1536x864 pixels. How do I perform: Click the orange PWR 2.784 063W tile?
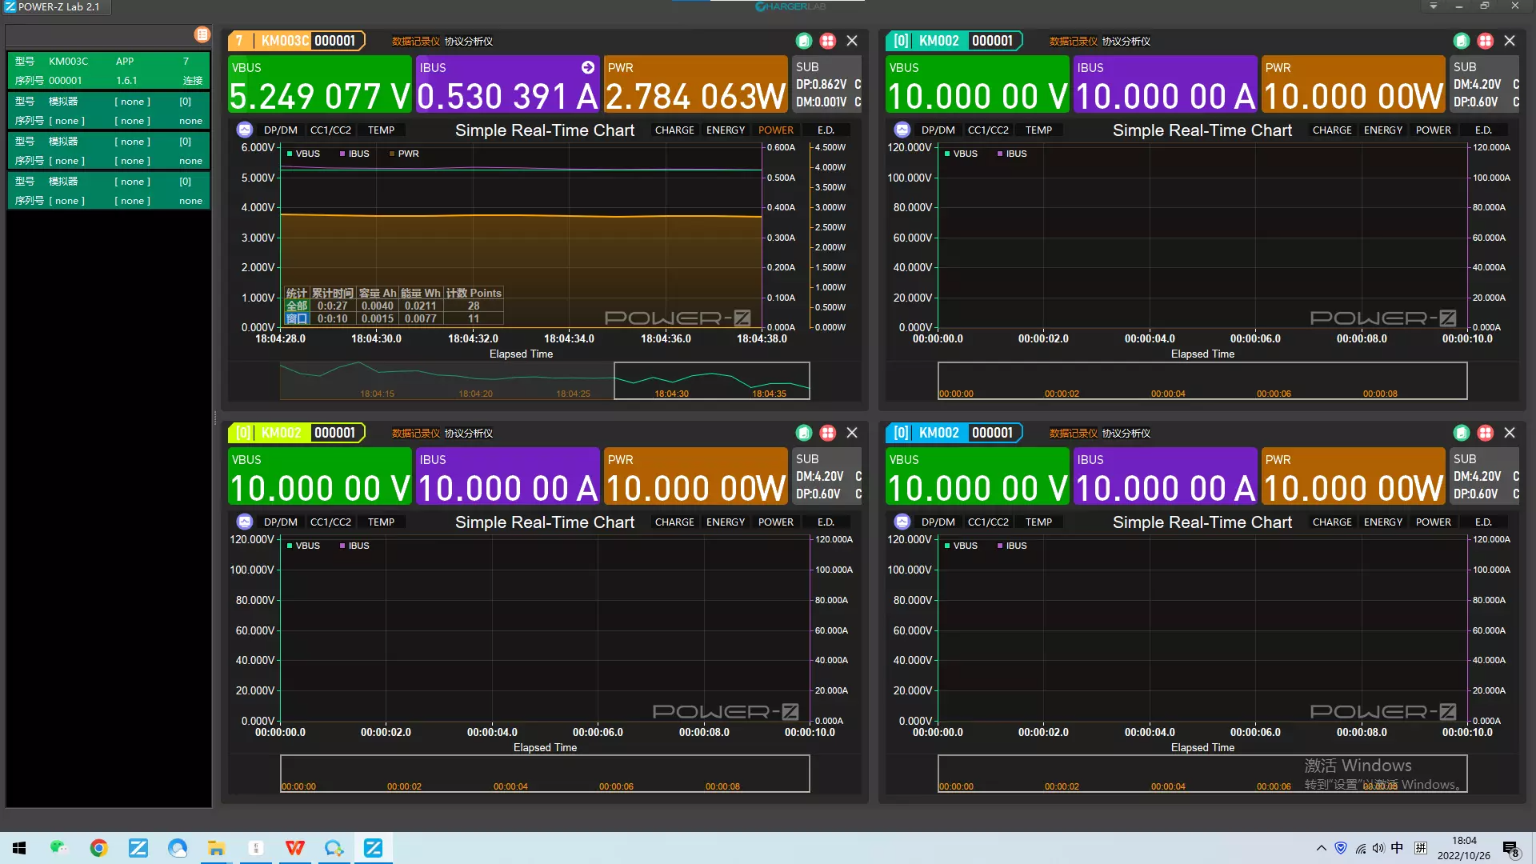point(695,85)
